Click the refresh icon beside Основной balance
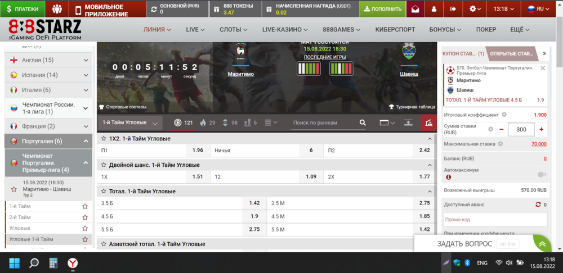 pyautogui.click(x=154, y=10)
